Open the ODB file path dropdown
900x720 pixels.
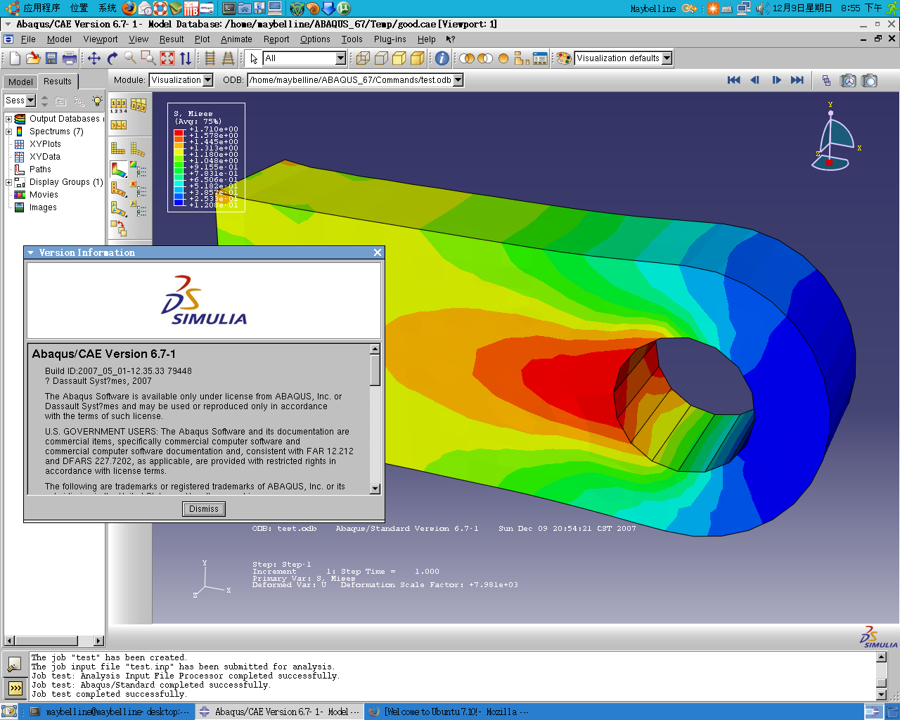tap(458, 80)
